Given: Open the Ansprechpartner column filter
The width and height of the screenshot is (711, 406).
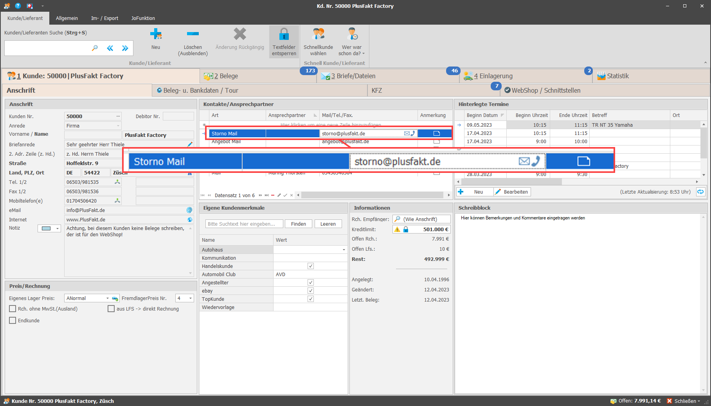Looking at the screenshot, I should [x=315, y=115].
